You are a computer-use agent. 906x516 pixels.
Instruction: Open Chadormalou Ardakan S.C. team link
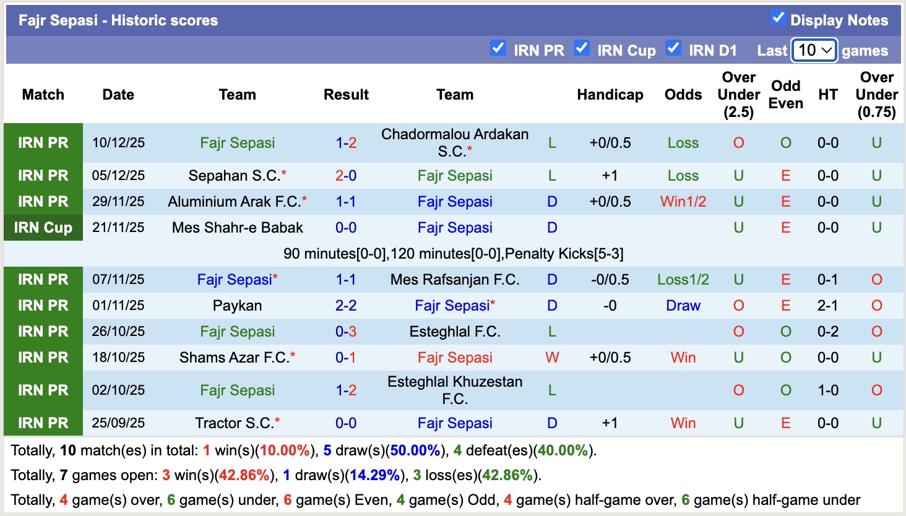(454, 143)
